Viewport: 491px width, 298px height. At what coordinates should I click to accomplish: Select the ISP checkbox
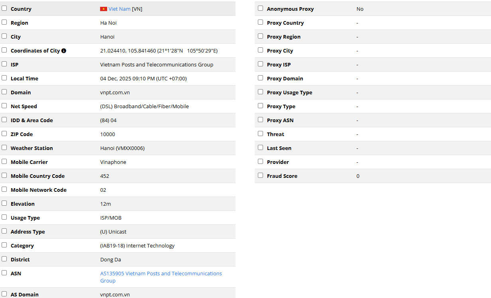(4, 64)
